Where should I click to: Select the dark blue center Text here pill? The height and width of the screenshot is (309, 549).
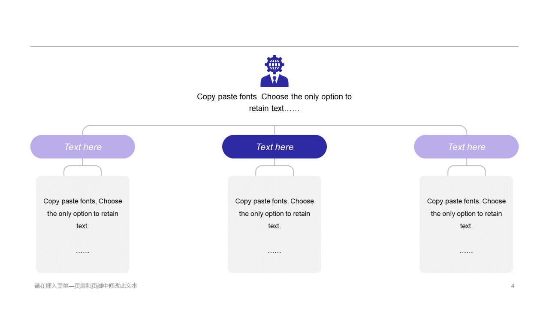[x=274, y=147]
